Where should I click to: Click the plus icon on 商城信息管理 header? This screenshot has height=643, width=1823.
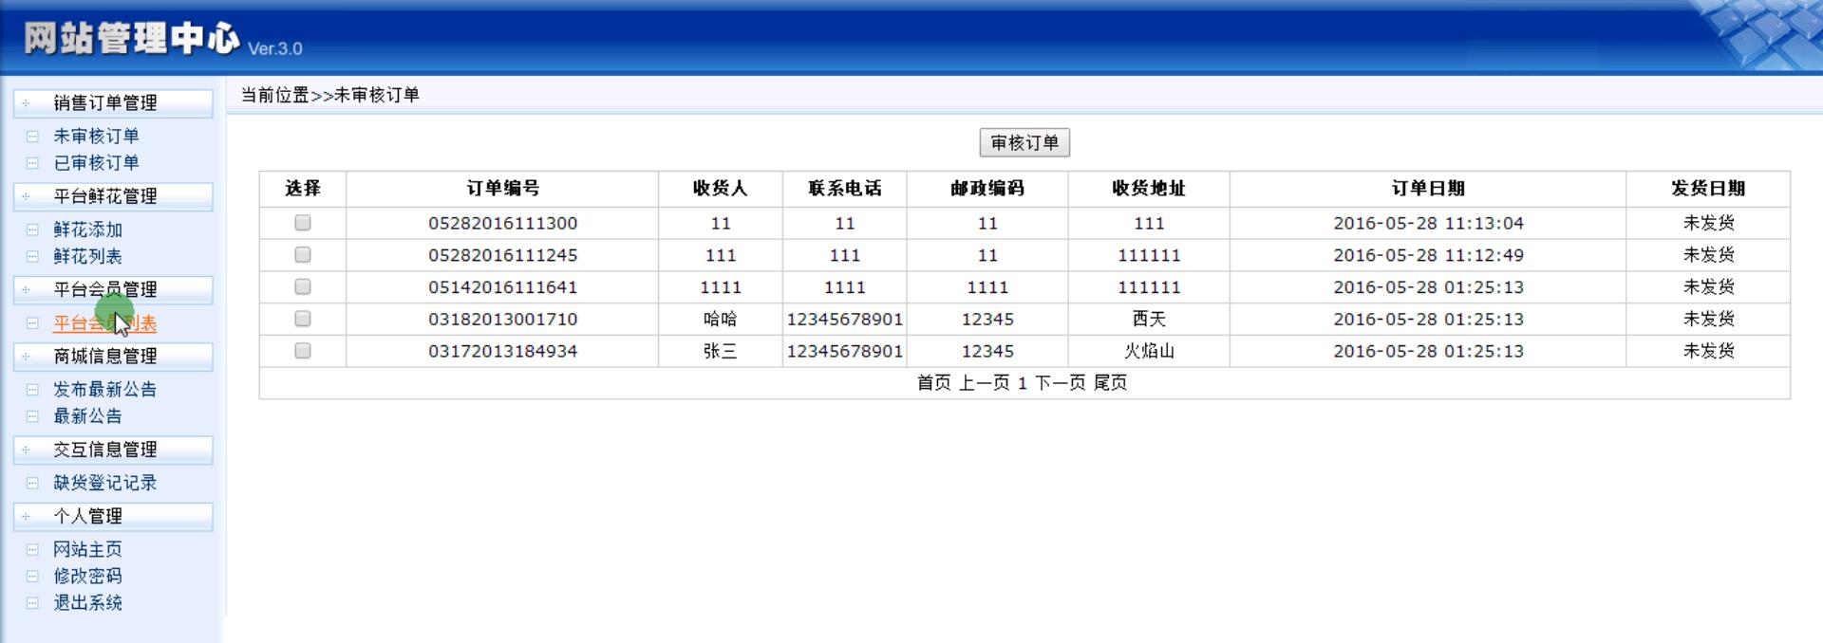click(x=27, y=357)
